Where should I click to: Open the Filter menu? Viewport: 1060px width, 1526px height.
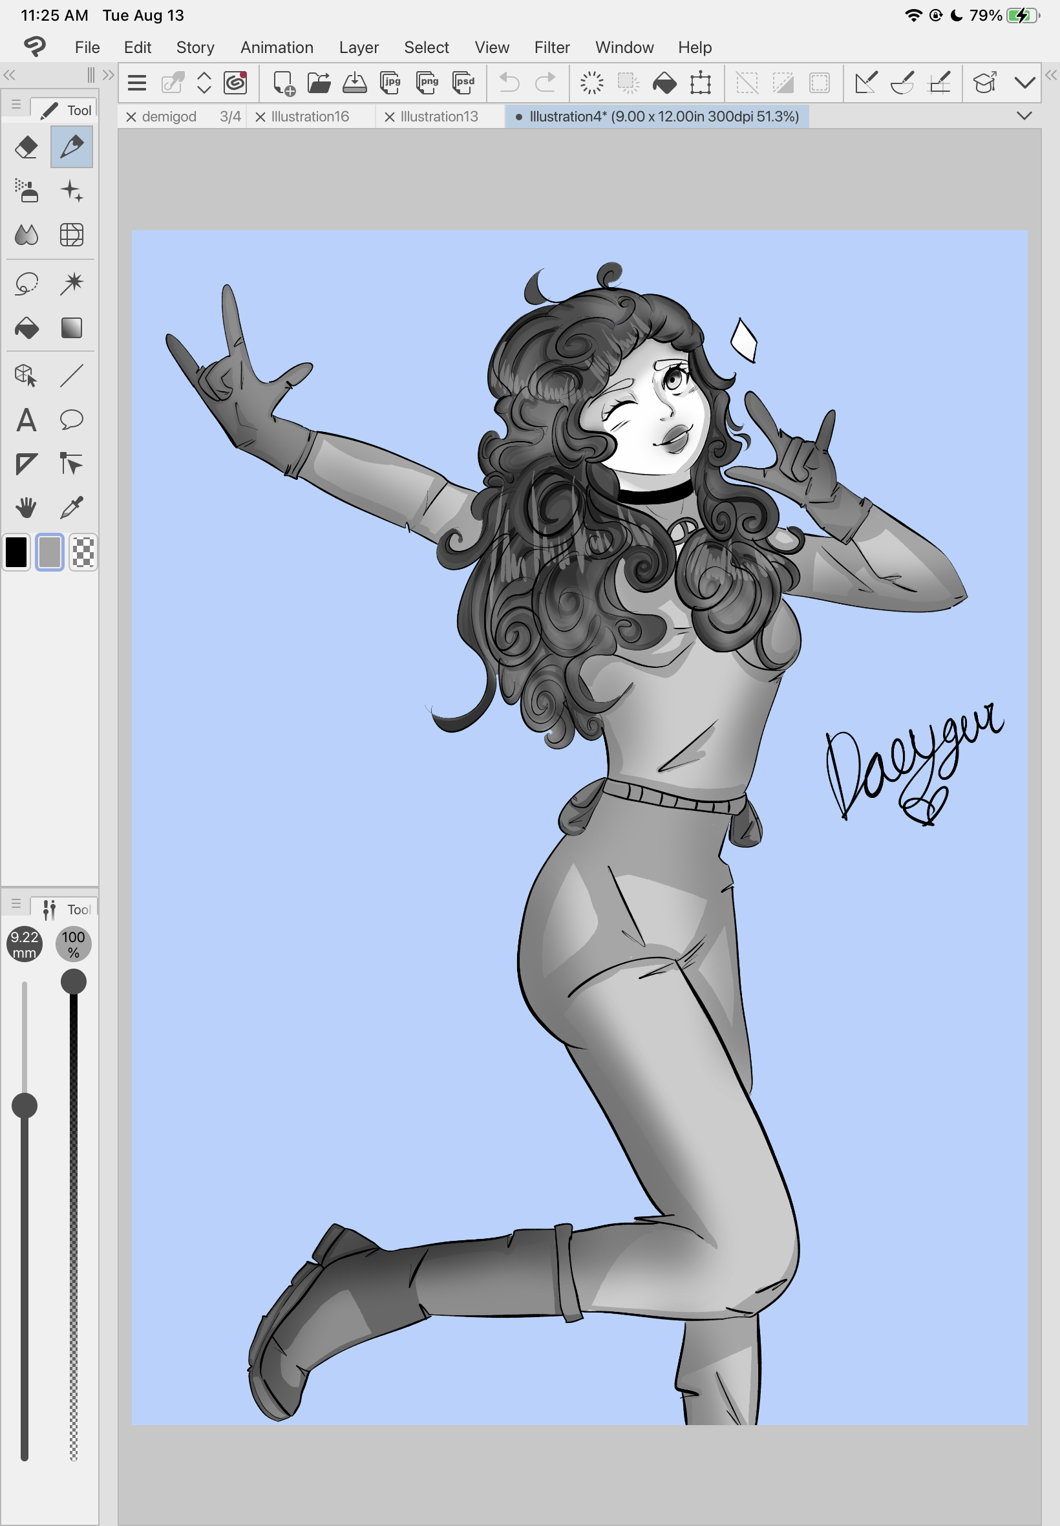[x=551, y=47]
